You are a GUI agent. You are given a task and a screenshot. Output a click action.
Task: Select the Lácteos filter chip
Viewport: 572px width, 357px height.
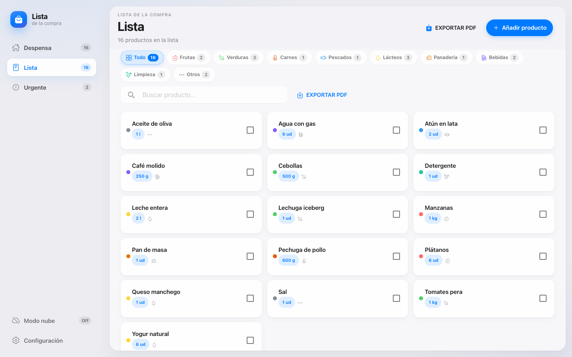point(394,58)
